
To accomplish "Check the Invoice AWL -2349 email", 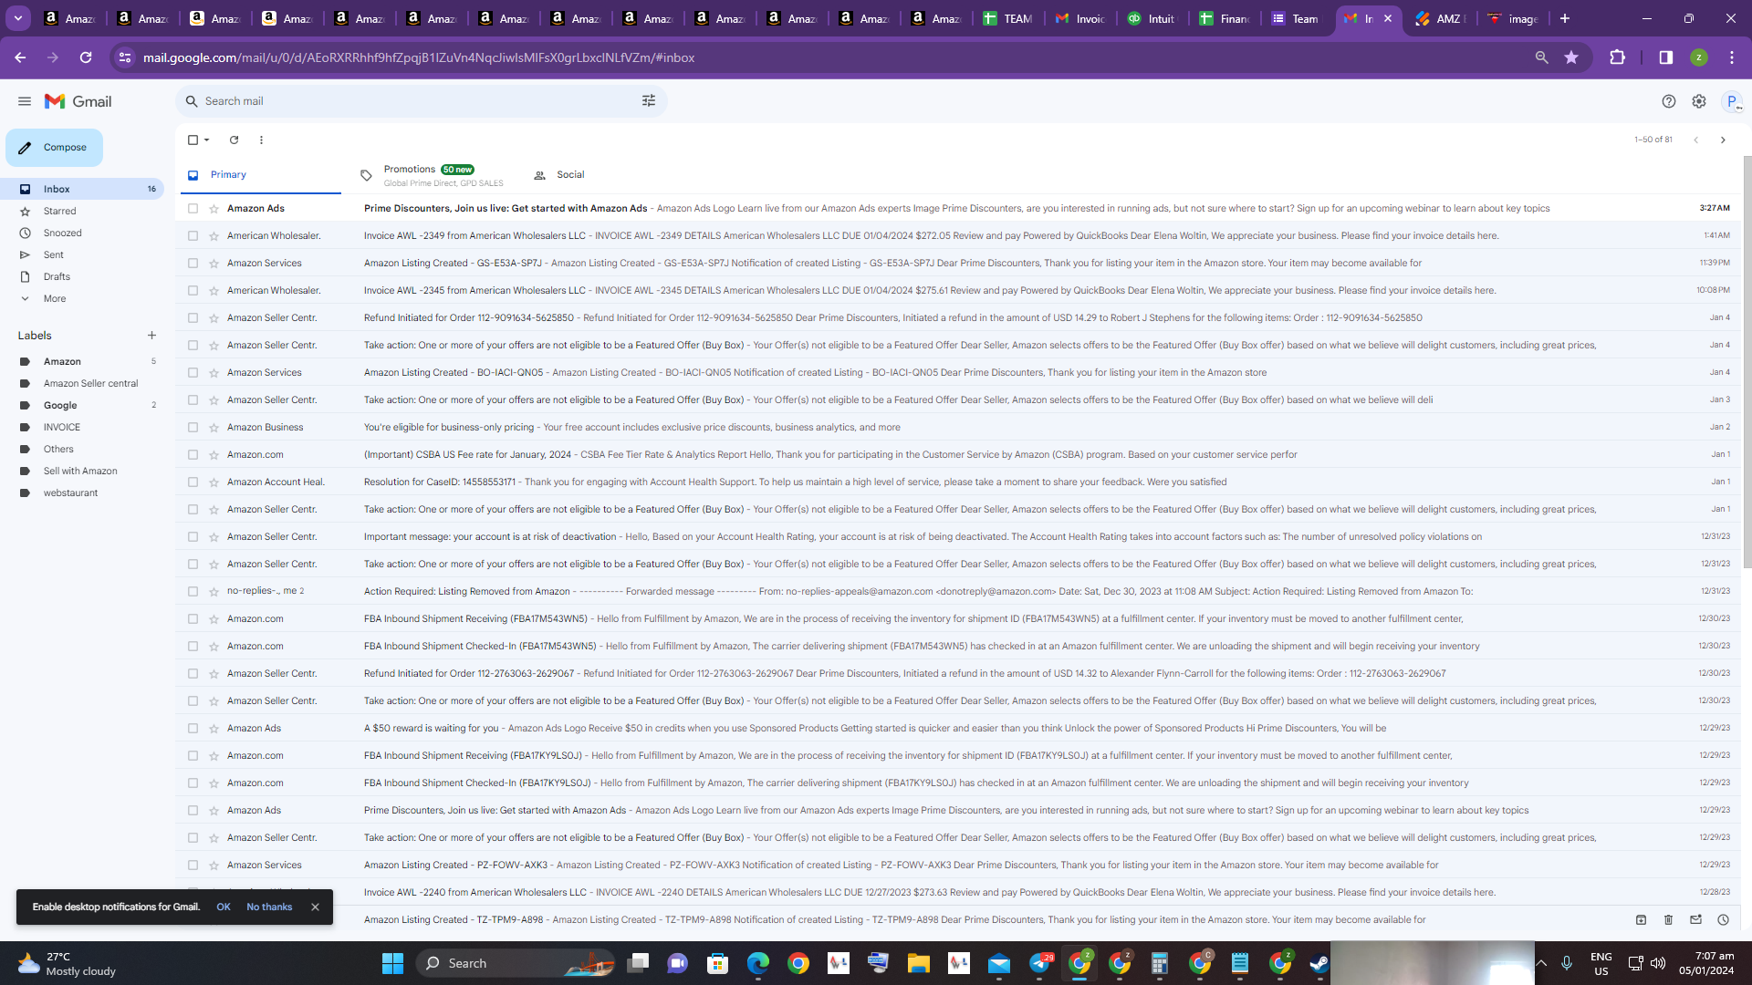I will (193, 235).
